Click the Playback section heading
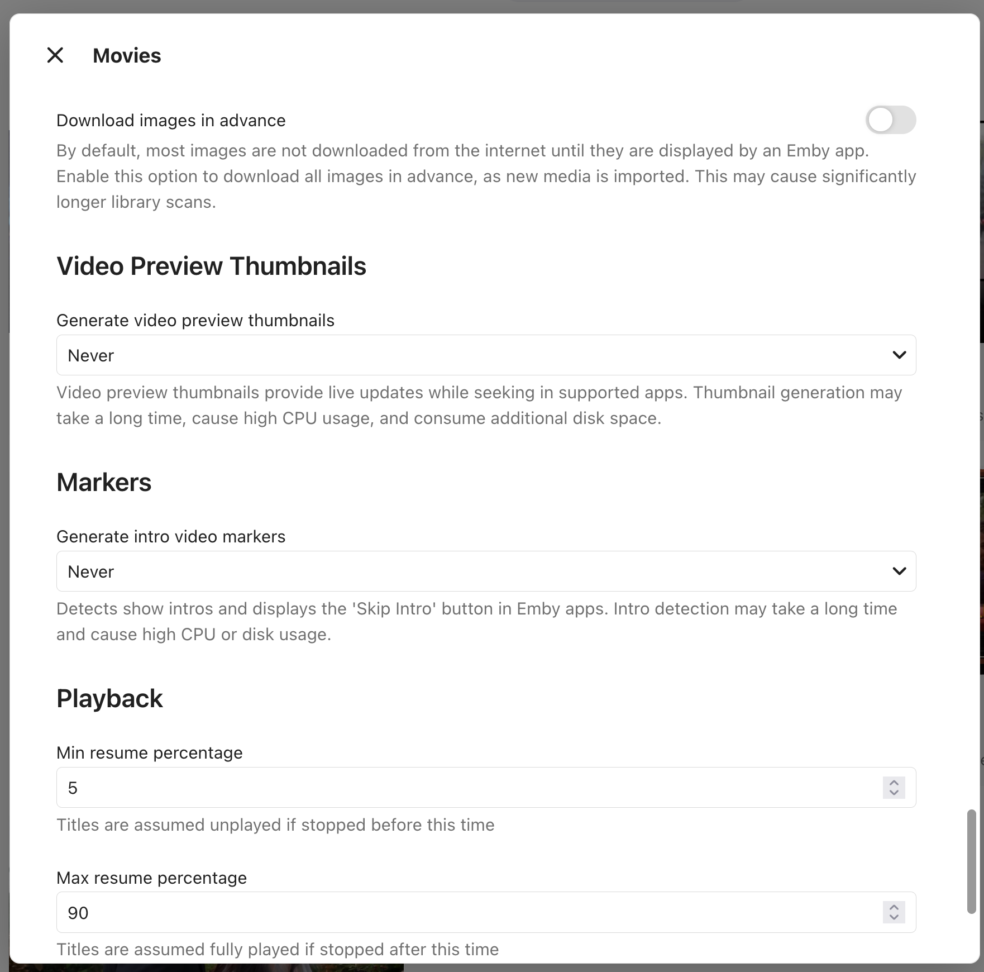The width and height of the screenshot is (984, 972). coord(109,698)
